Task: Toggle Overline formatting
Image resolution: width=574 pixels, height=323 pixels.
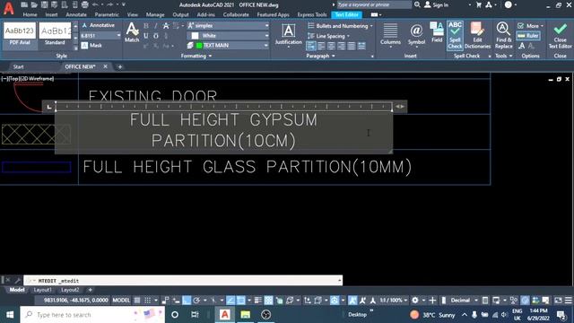Action: point(155,36)
